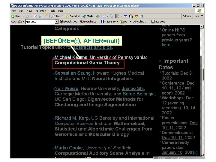
Task: Click the Computational Game Theory title text
Action: pyautogui.click(x=87, y=63)
